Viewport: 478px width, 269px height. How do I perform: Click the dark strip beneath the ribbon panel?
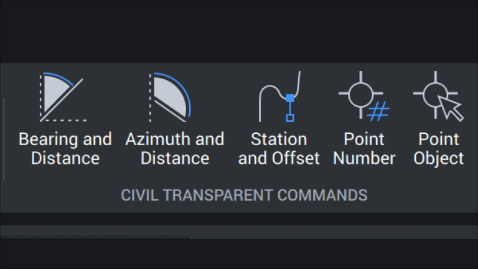(x=239, y=219)
